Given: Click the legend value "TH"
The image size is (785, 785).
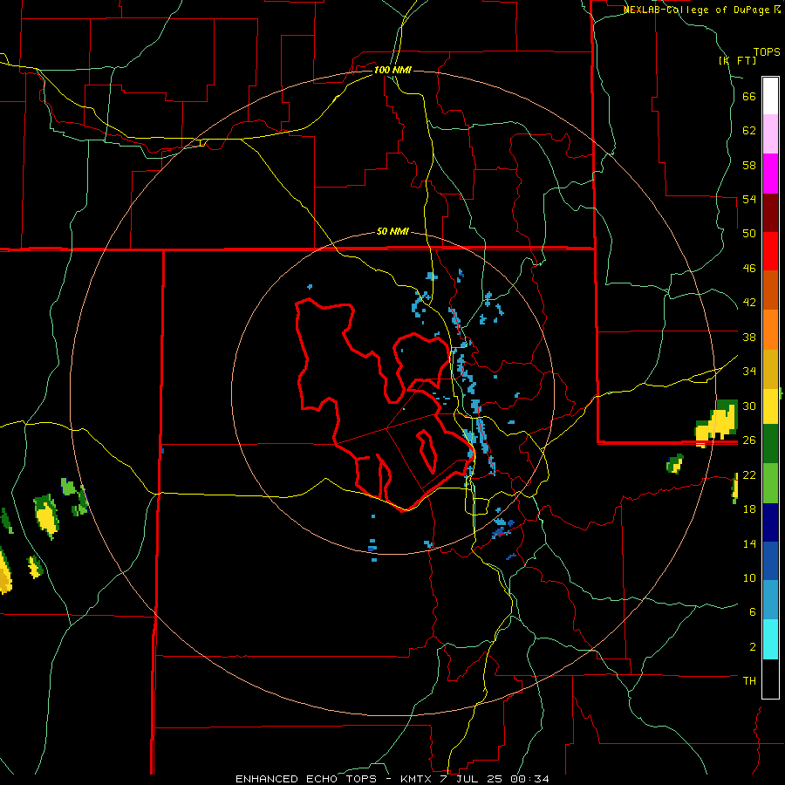Looking at the screenshot, I should [x=749, y=681].
